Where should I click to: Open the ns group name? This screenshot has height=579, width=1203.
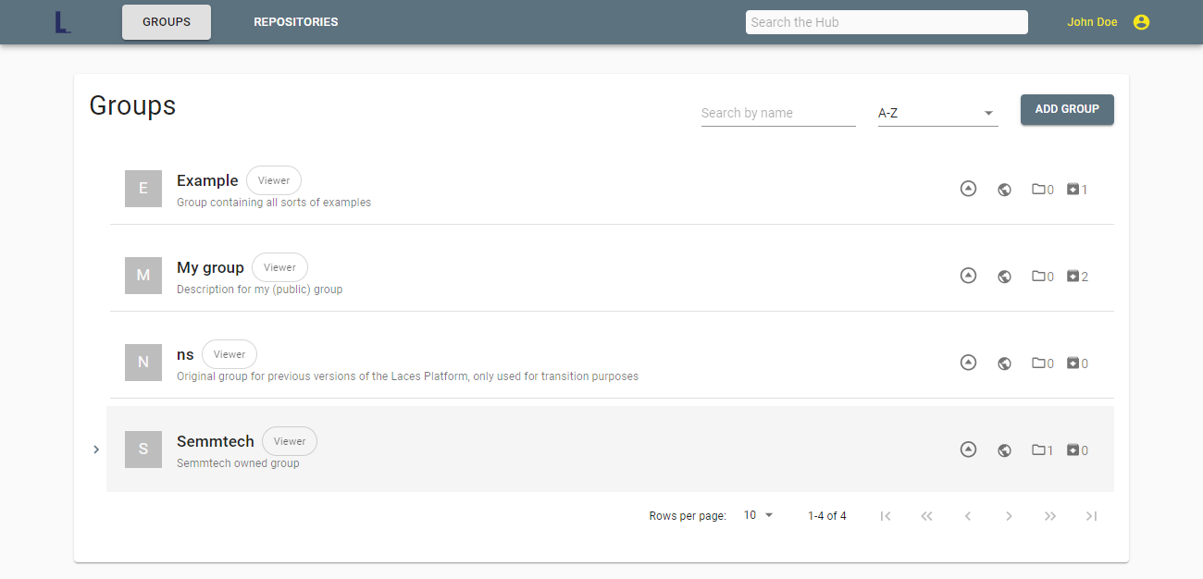point(185,354)
